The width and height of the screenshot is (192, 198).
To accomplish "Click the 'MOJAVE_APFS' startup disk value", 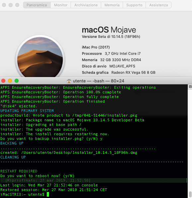I will (x=122, y=66).
